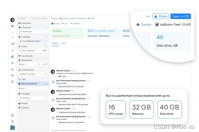Viewport: 199px width, 132px height.
Task: Open the Infrastructure folder item
Action: point(33,32)
